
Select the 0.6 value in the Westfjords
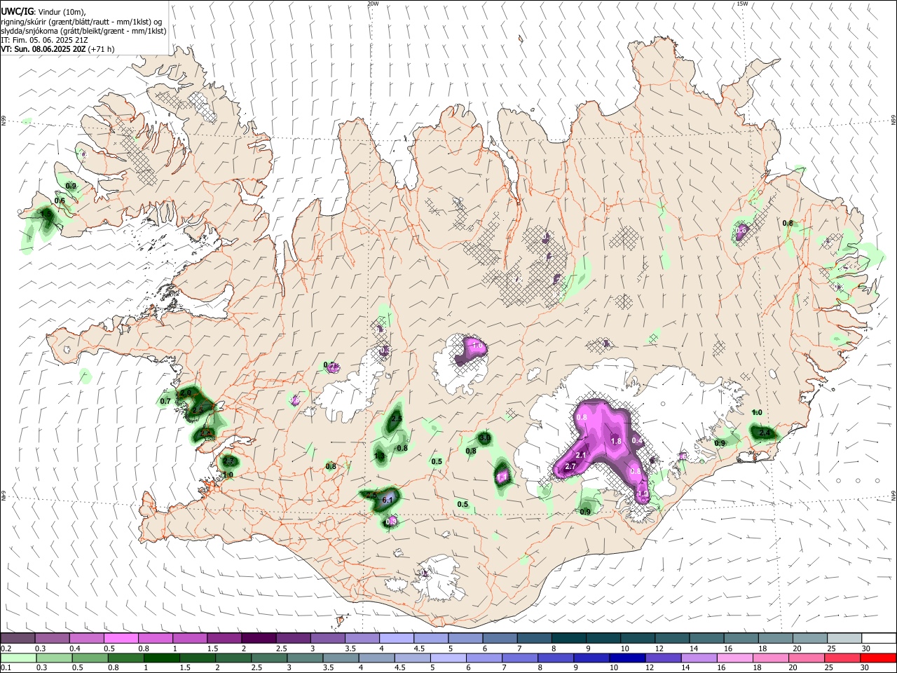[x=60, y=200]
